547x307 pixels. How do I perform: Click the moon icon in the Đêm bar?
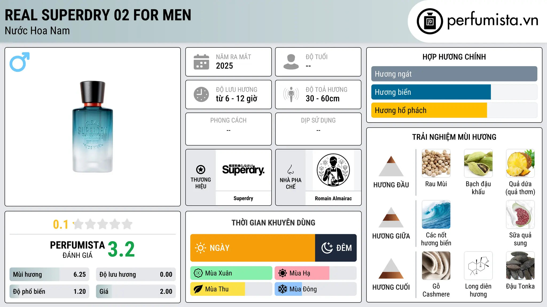[327, 248]
